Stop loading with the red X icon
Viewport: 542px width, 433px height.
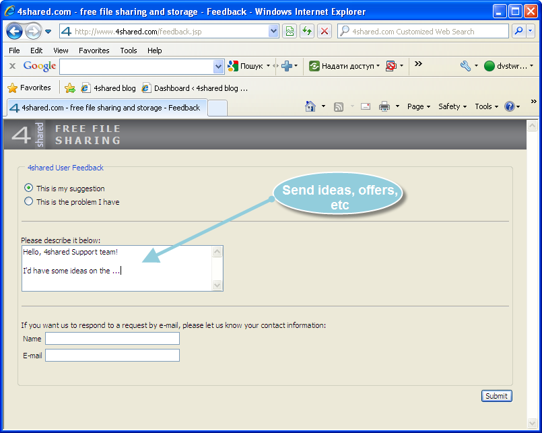[325, 32]
